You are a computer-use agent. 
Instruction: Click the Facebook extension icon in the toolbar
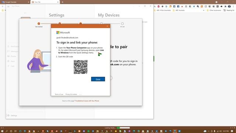tap(178, 7)
